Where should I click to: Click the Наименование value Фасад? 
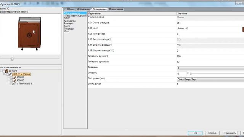click(180, 18)
